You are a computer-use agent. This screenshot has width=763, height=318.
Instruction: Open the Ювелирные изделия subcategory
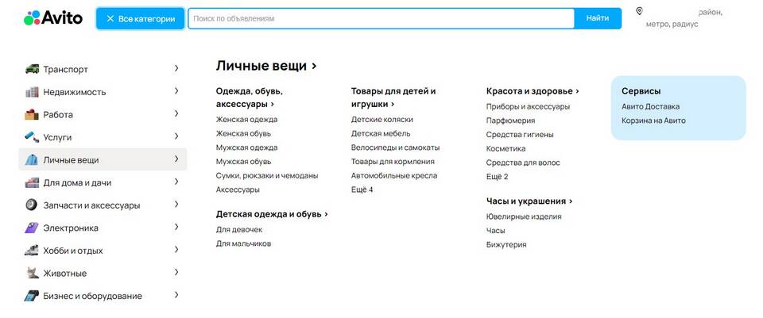click(x=523, y=216)
